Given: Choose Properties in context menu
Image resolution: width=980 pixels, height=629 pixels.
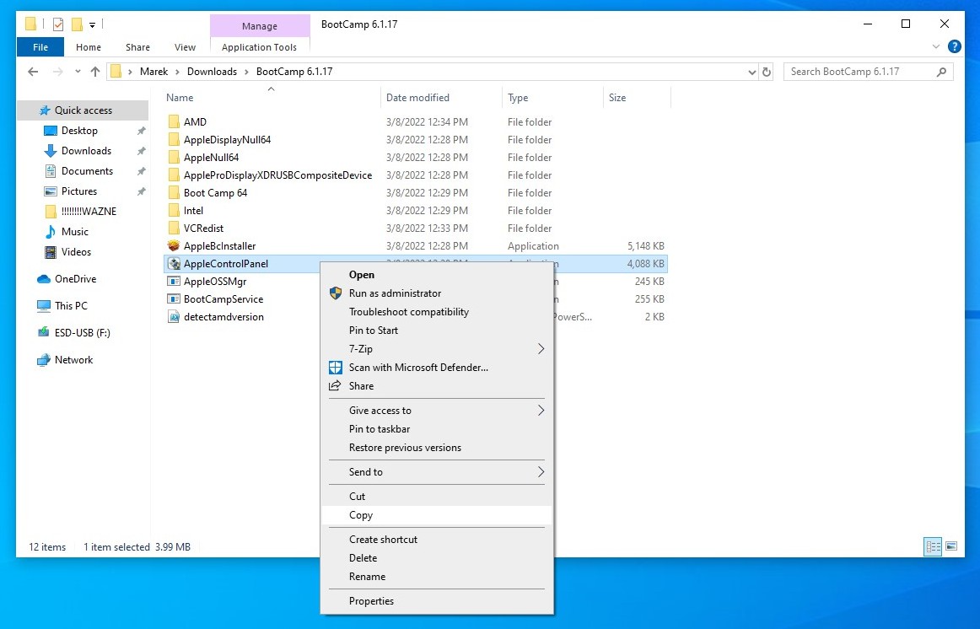Looking at the screenshot, I should 437,601.
